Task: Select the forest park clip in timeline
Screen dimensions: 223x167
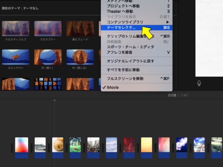Action: tap(75, 148)
